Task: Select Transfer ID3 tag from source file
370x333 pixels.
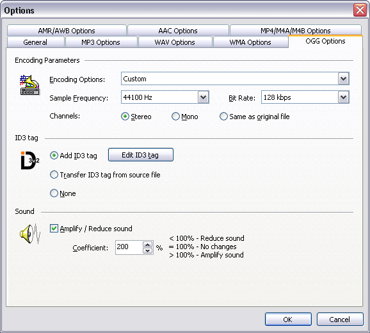Action: tap(54, 175)
